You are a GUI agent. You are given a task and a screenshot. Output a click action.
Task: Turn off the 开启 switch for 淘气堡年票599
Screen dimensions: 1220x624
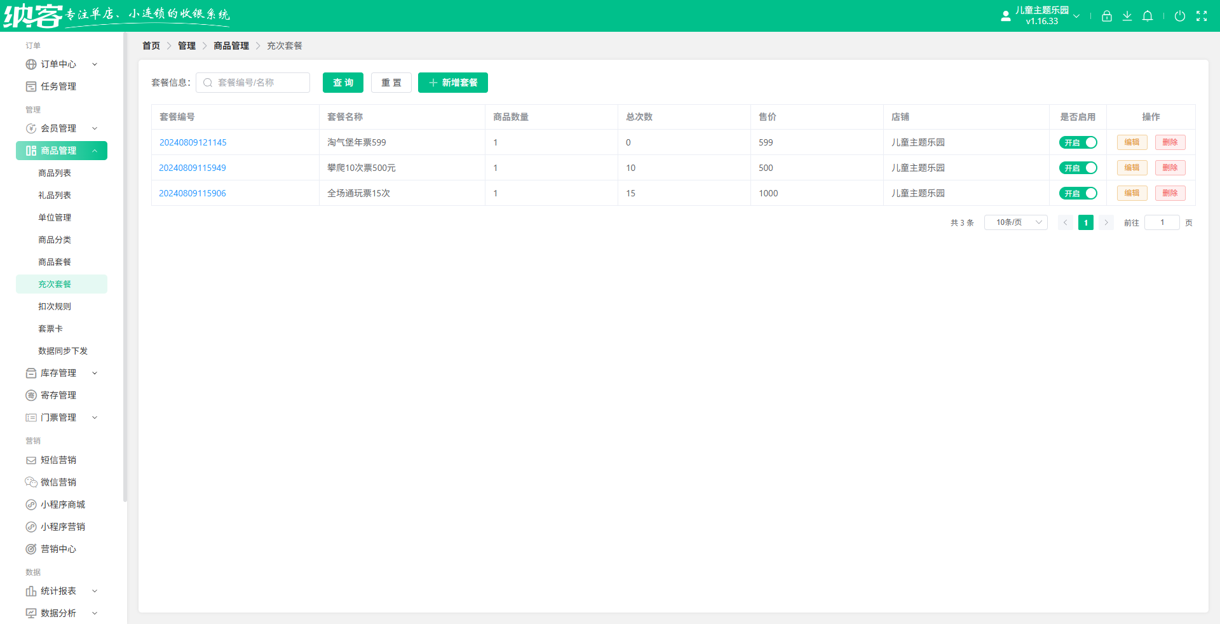pos(1078,142)
